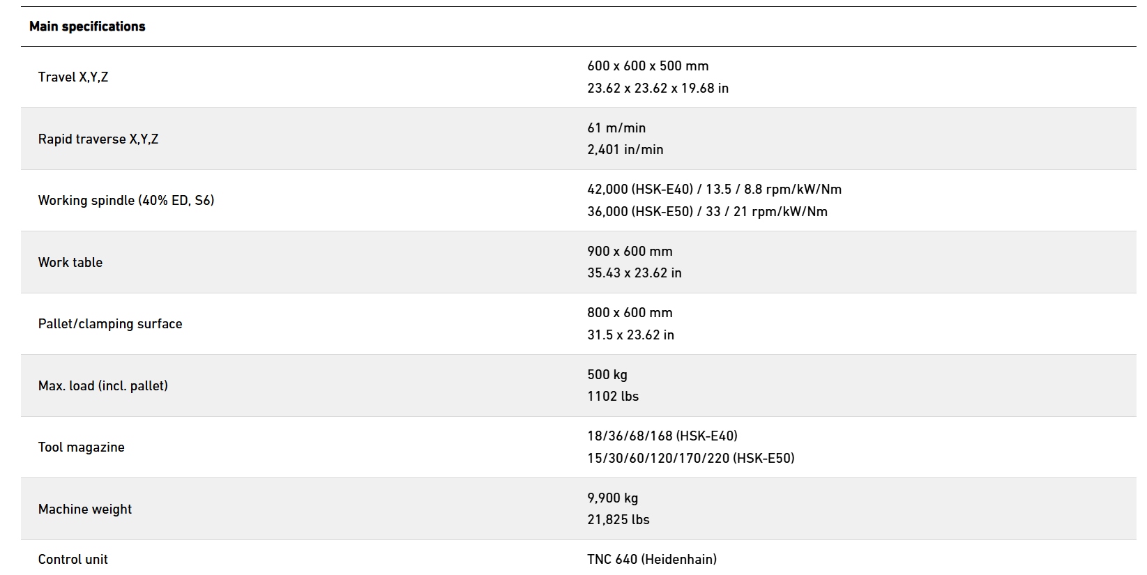The height and width of the screenshot is (575, 1147).
Task: Select the Work table row label
Action: click(70, 263)
